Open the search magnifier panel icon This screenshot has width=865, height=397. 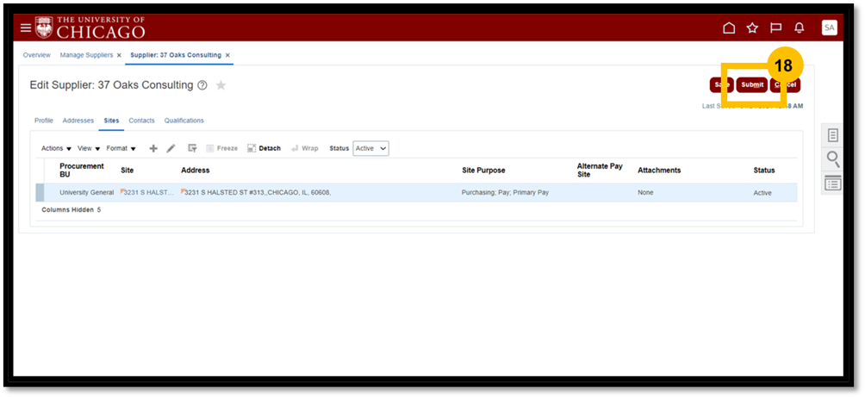coord(832,159)
